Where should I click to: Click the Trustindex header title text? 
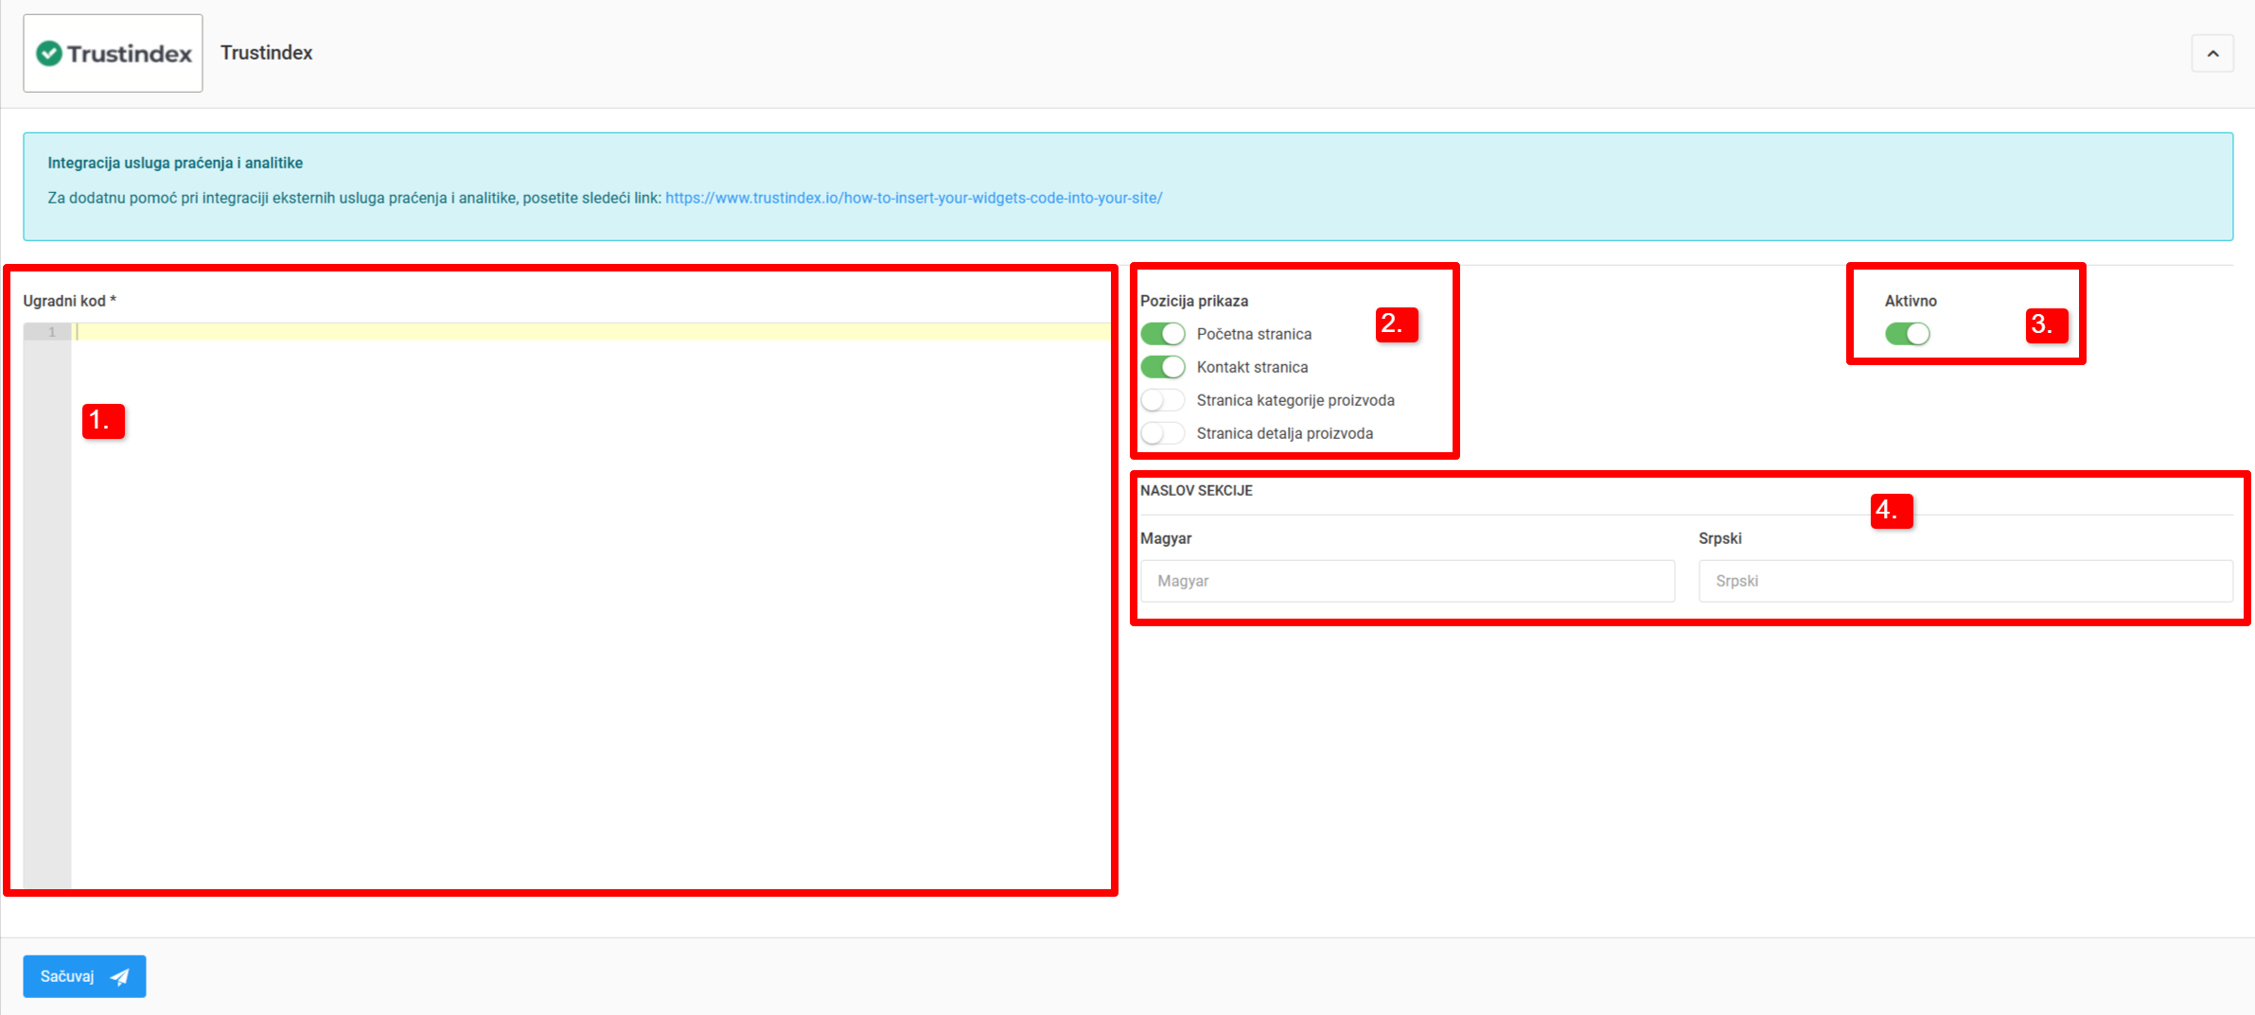[266, 53]
